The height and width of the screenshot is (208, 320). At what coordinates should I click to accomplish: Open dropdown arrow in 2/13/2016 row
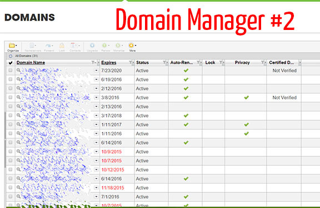tap(96, 106)
